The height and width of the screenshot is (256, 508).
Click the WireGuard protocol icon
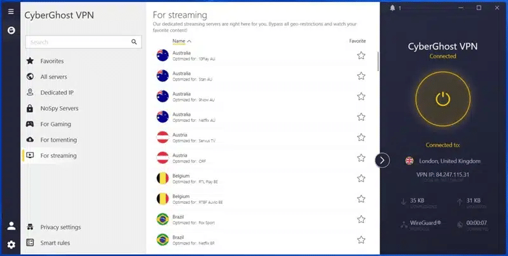[404, 225]
